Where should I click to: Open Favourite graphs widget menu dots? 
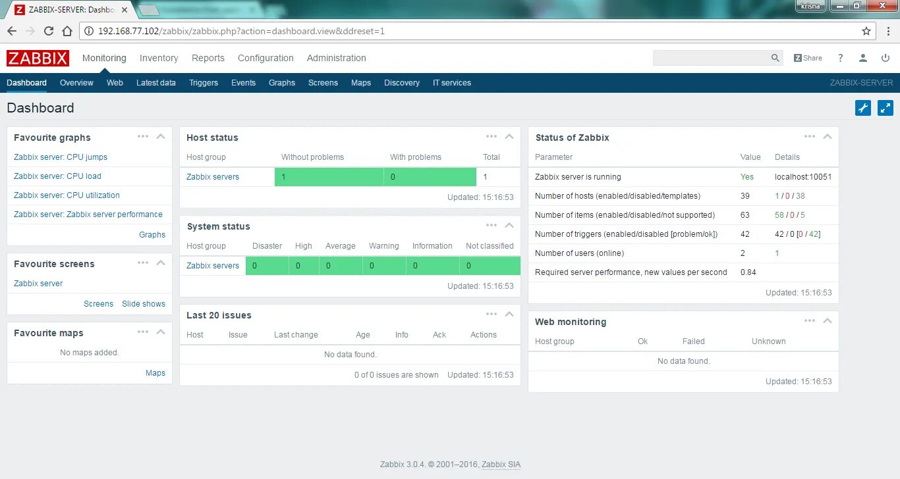pyautogui.click(x=143, y=136)
